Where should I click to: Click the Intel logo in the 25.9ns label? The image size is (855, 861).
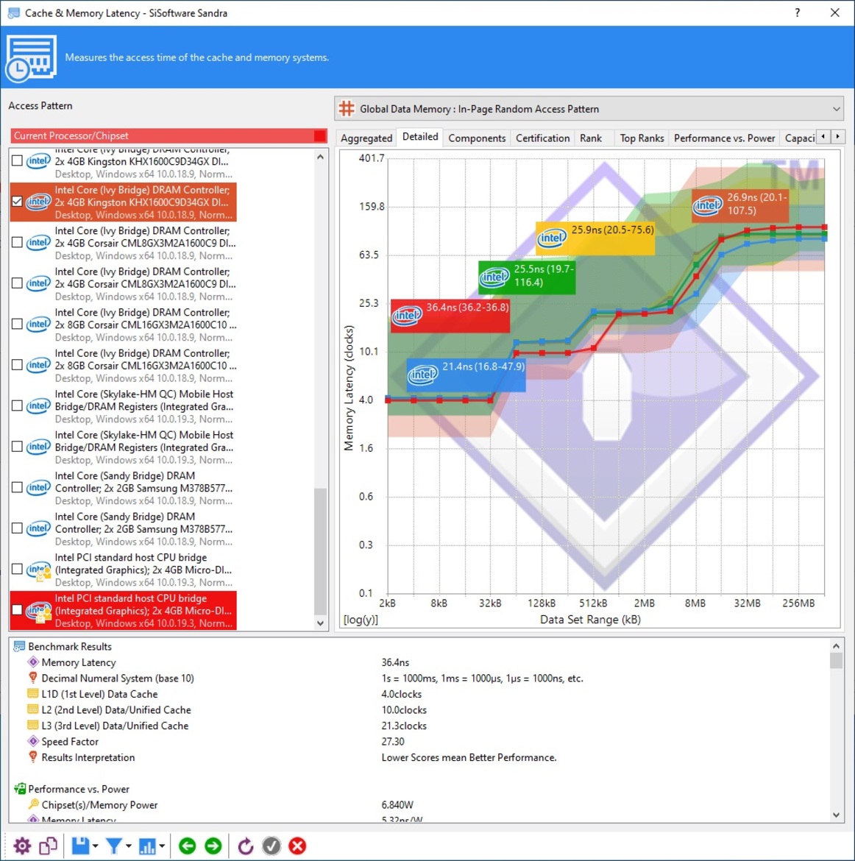(552, 238)
